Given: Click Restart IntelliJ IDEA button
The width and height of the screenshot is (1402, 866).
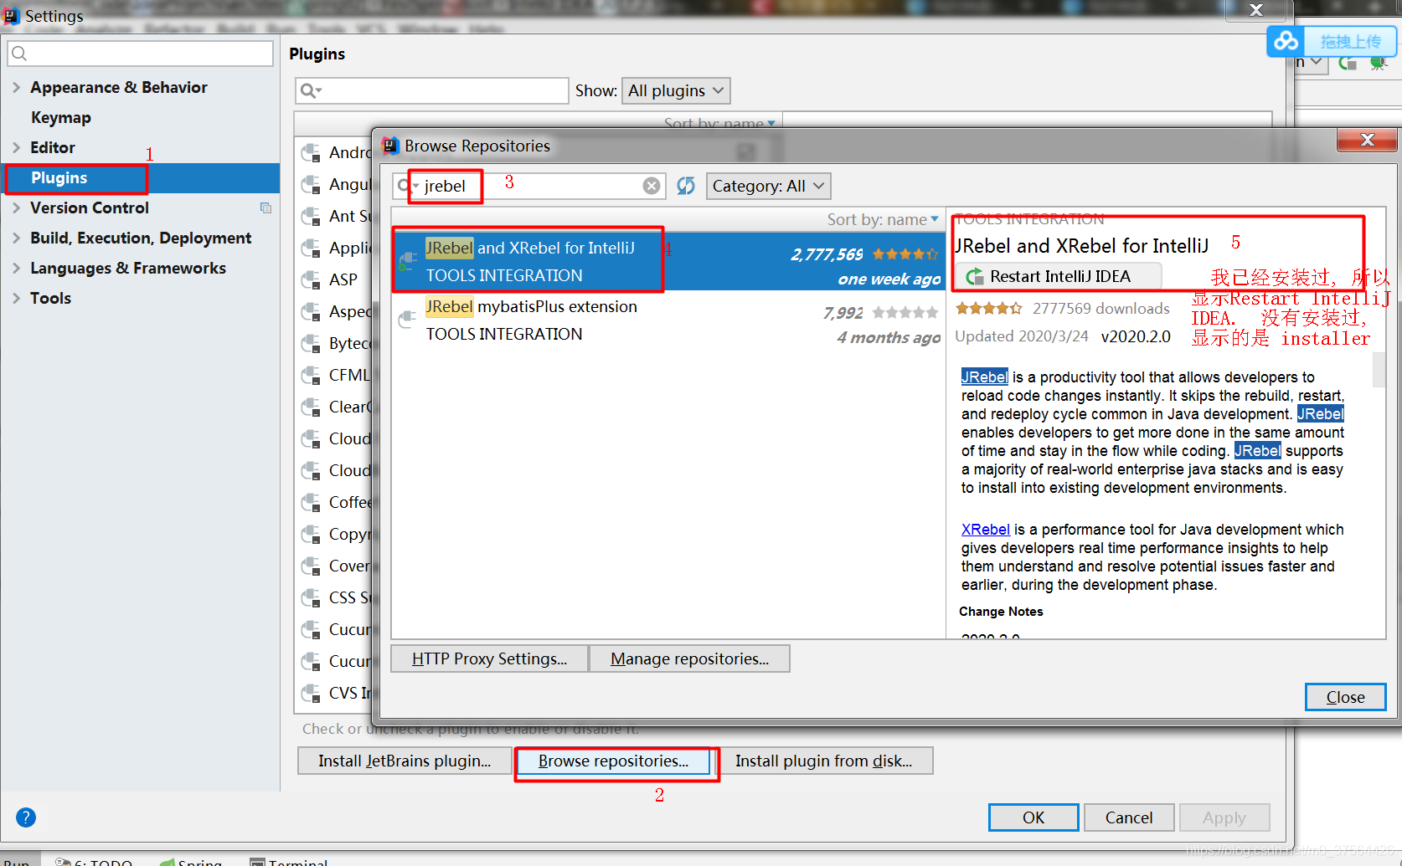Looking at the screenshot, I should click(1059, 276).
